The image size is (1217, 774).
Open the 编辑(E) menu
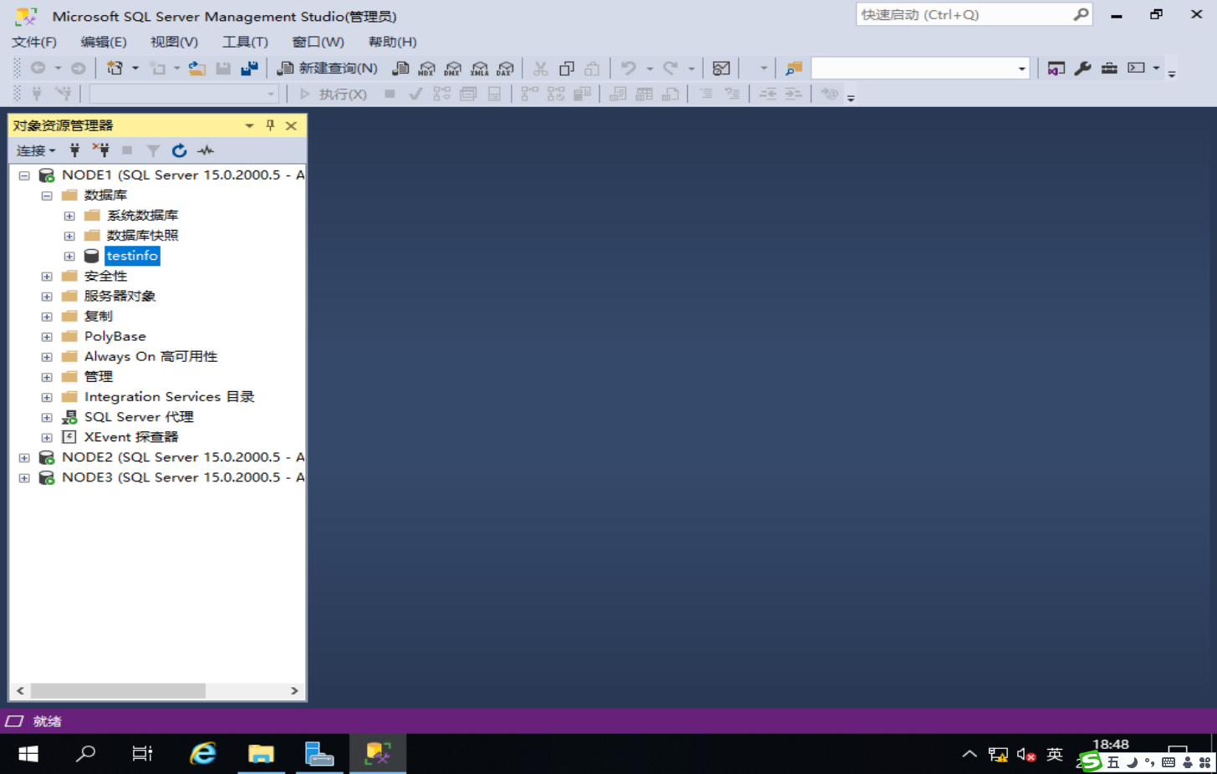(104, 42)
